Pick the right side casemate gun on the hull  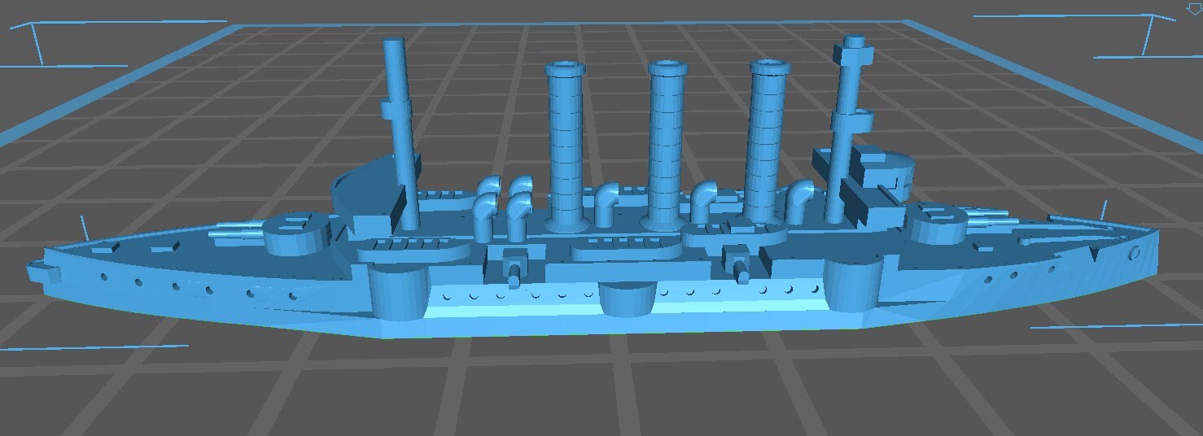[x=739, y=267]
